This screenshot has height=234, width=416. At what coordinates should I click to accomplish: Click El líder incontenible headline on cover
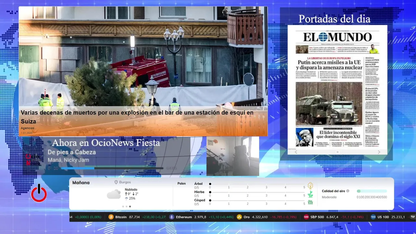coord(338,135)
